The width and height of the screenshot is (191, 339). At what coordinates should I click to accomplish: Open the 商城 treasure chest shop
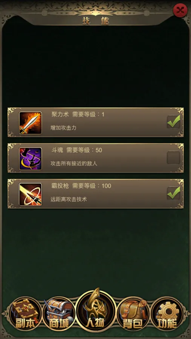[x=59, y=313]
